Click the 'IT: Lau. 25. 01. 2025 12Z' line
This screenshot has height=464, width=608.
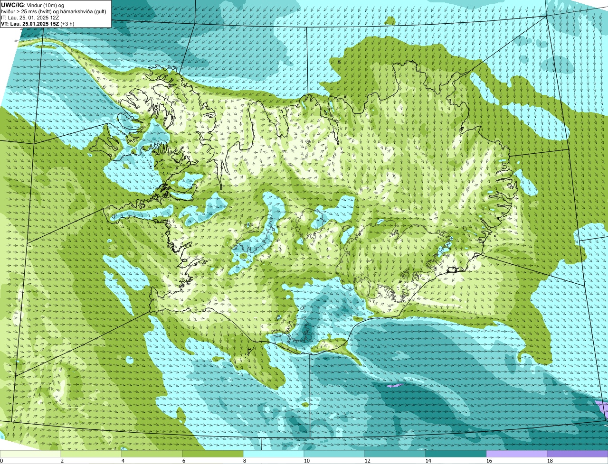coord(30,17)
